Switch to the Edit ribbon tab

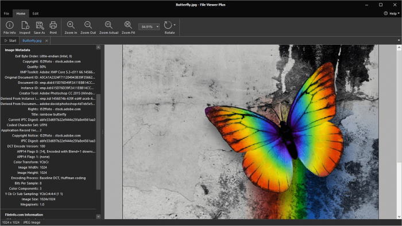pyautogui.click(x=36, y=14)
